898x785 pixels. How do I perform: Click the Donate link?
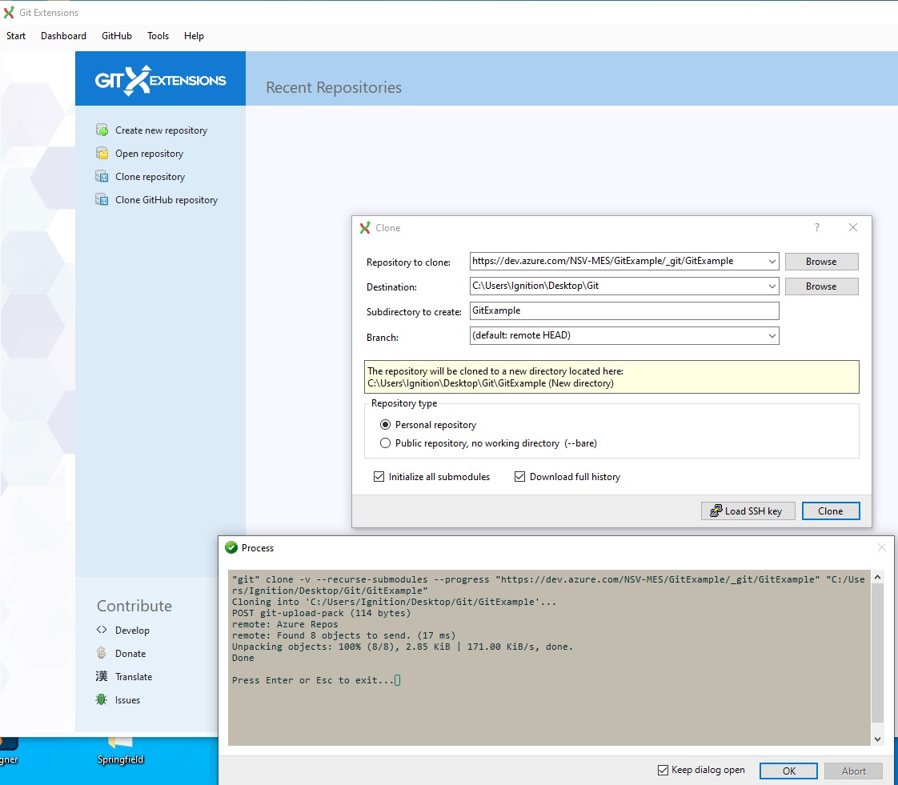tap(130, 653)
